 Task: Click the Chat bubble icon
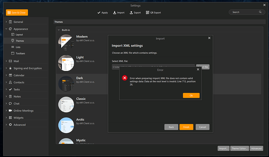[10, 103]
